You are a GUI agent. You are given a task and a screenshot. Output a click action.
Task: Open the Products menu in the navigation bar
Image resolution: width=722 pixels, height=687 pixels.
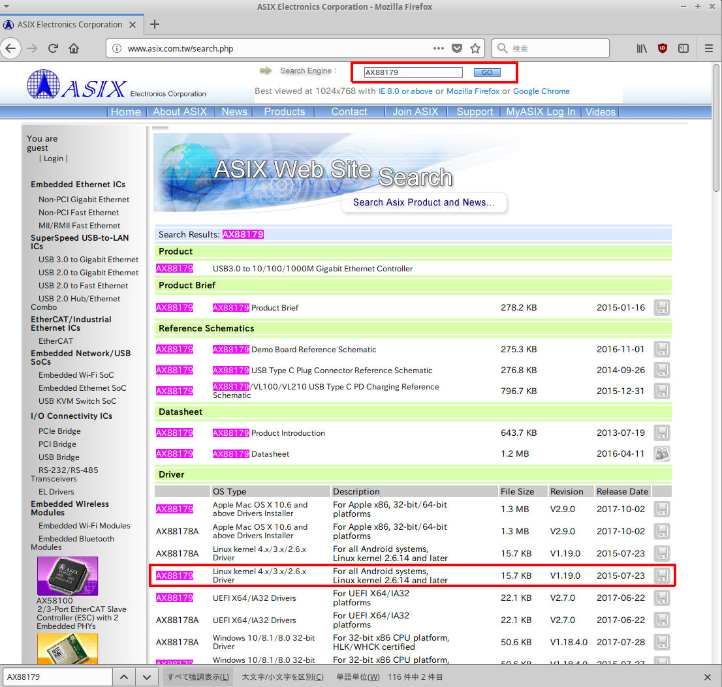[283, 112]
